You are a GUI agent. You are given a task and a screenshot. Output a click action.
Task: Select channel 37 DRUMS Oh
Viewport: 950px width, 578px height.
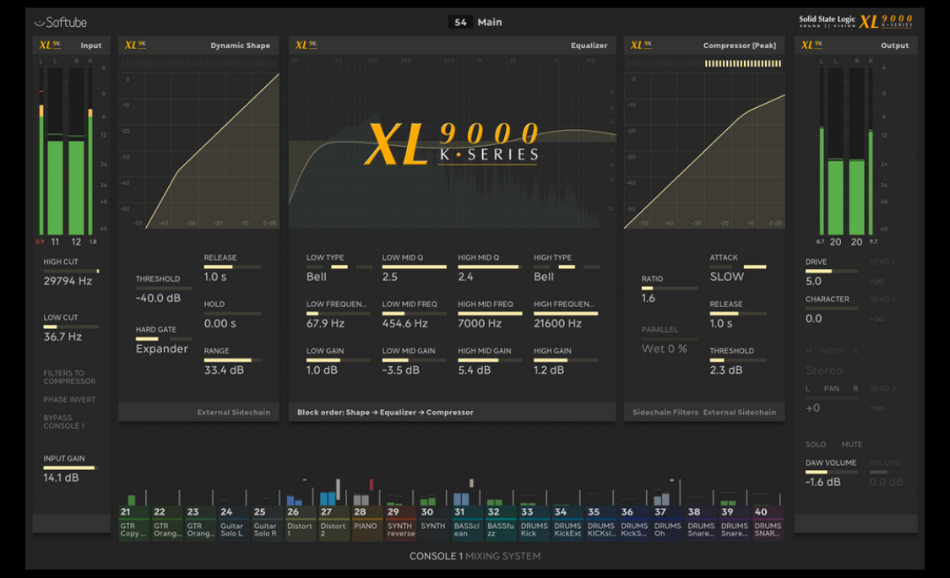click(x=667, y=521)
